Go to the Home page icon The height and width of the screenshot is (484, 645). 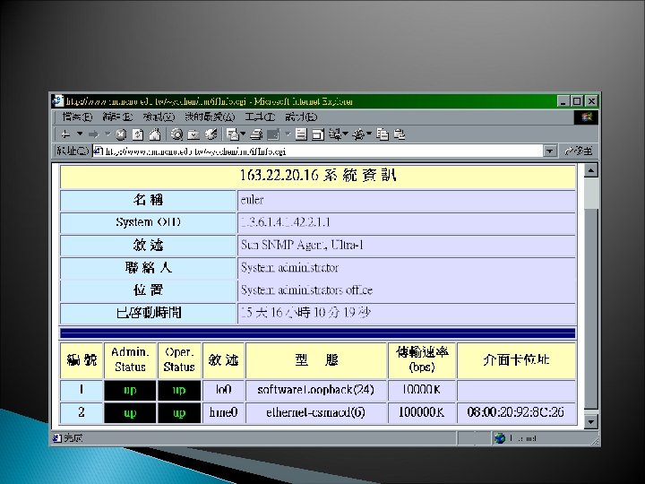click(155, 134)
